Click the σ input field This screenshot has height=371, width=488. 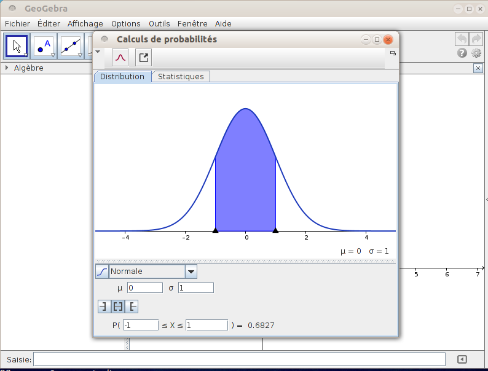[x=195, y=287]
